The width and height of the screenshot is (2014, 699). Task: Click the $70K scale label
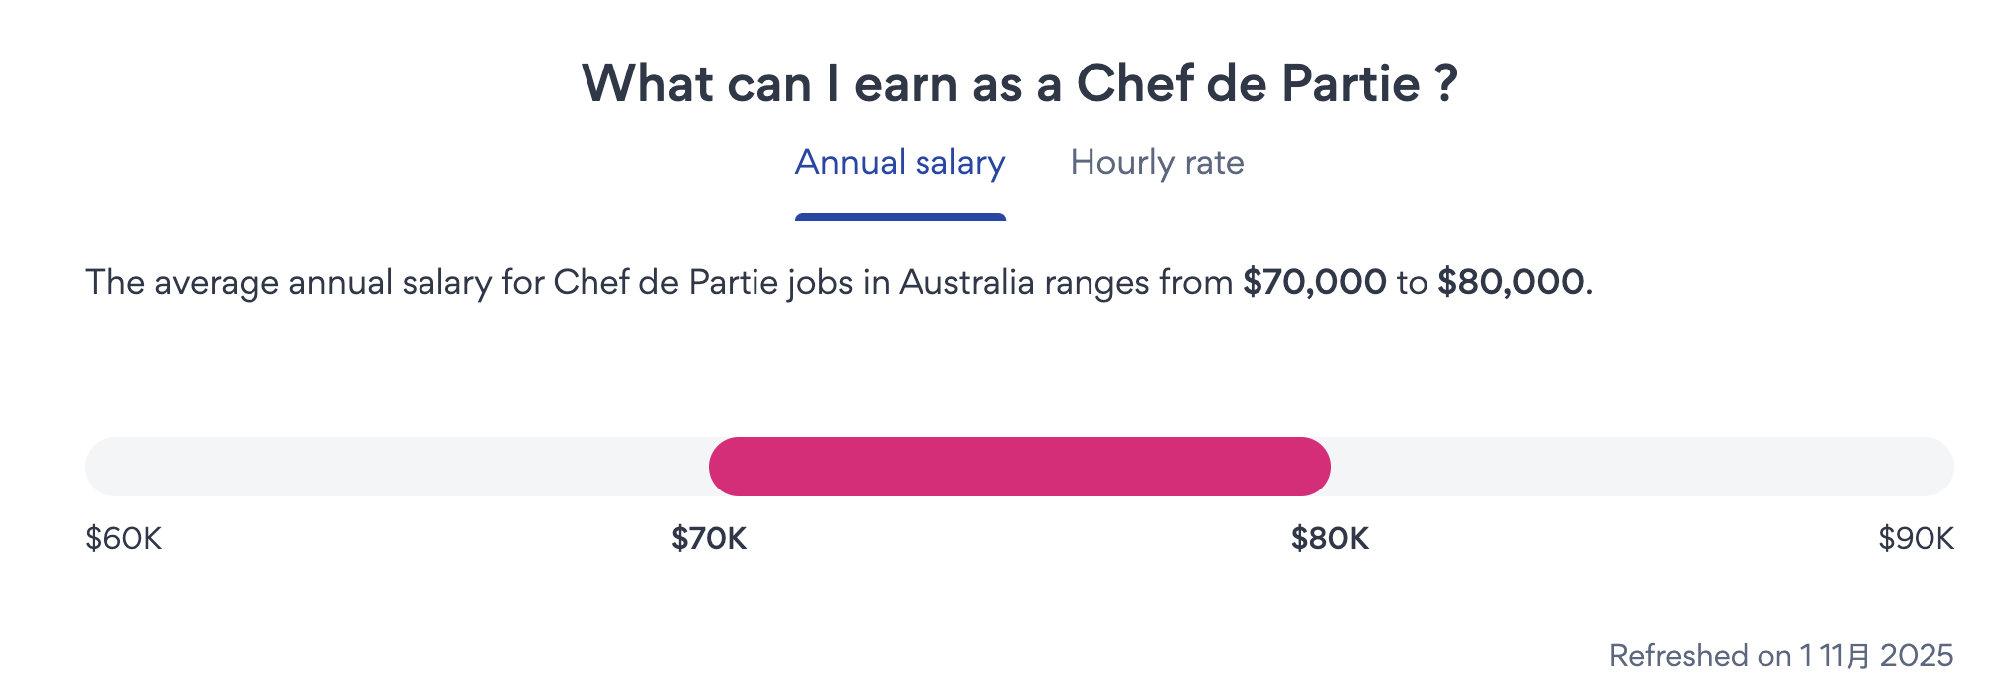click(709, 539)
